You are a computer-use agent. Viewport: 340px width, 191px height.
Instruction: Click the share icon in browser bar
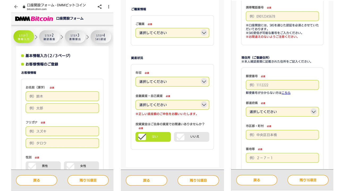point(100,7)
